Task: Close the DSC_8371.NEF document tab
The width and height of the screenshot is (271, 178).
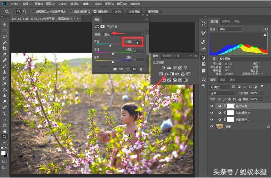Action: (x=78, y=19)
